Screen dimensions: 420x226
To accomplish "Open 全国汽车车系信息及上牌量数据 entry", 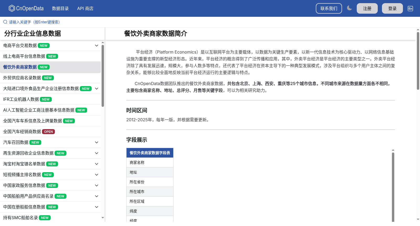I will pyautogui.click(x=50, y=121).
